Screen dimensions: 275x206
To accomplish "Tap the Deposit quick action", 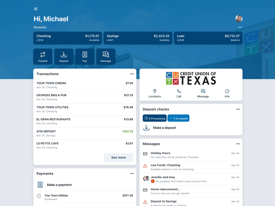I will click(x=64, y=57).
